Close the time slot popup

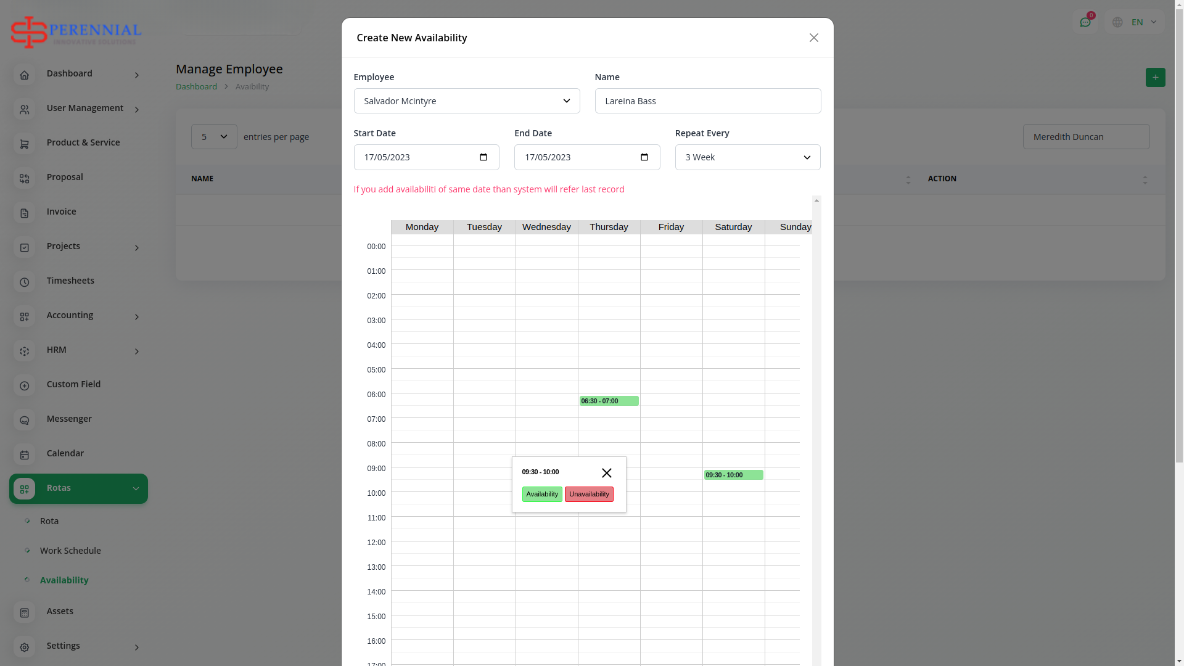pos(606,473)
